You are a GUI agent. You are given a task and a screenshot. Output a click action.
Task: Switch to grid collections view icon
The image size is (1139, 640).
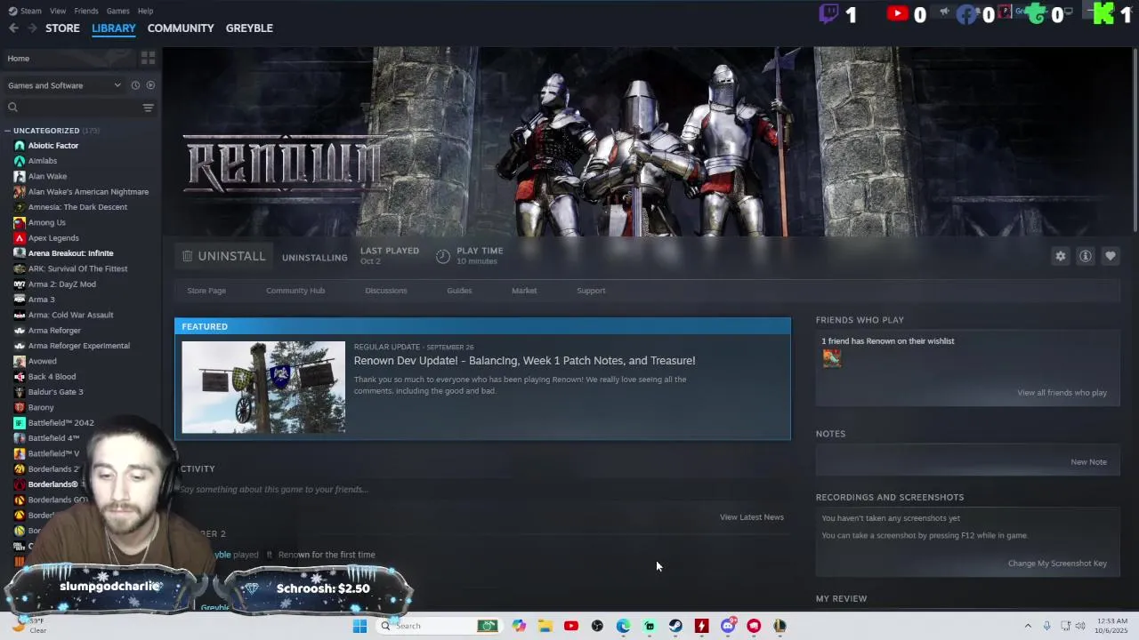click(x=148, y=58)
